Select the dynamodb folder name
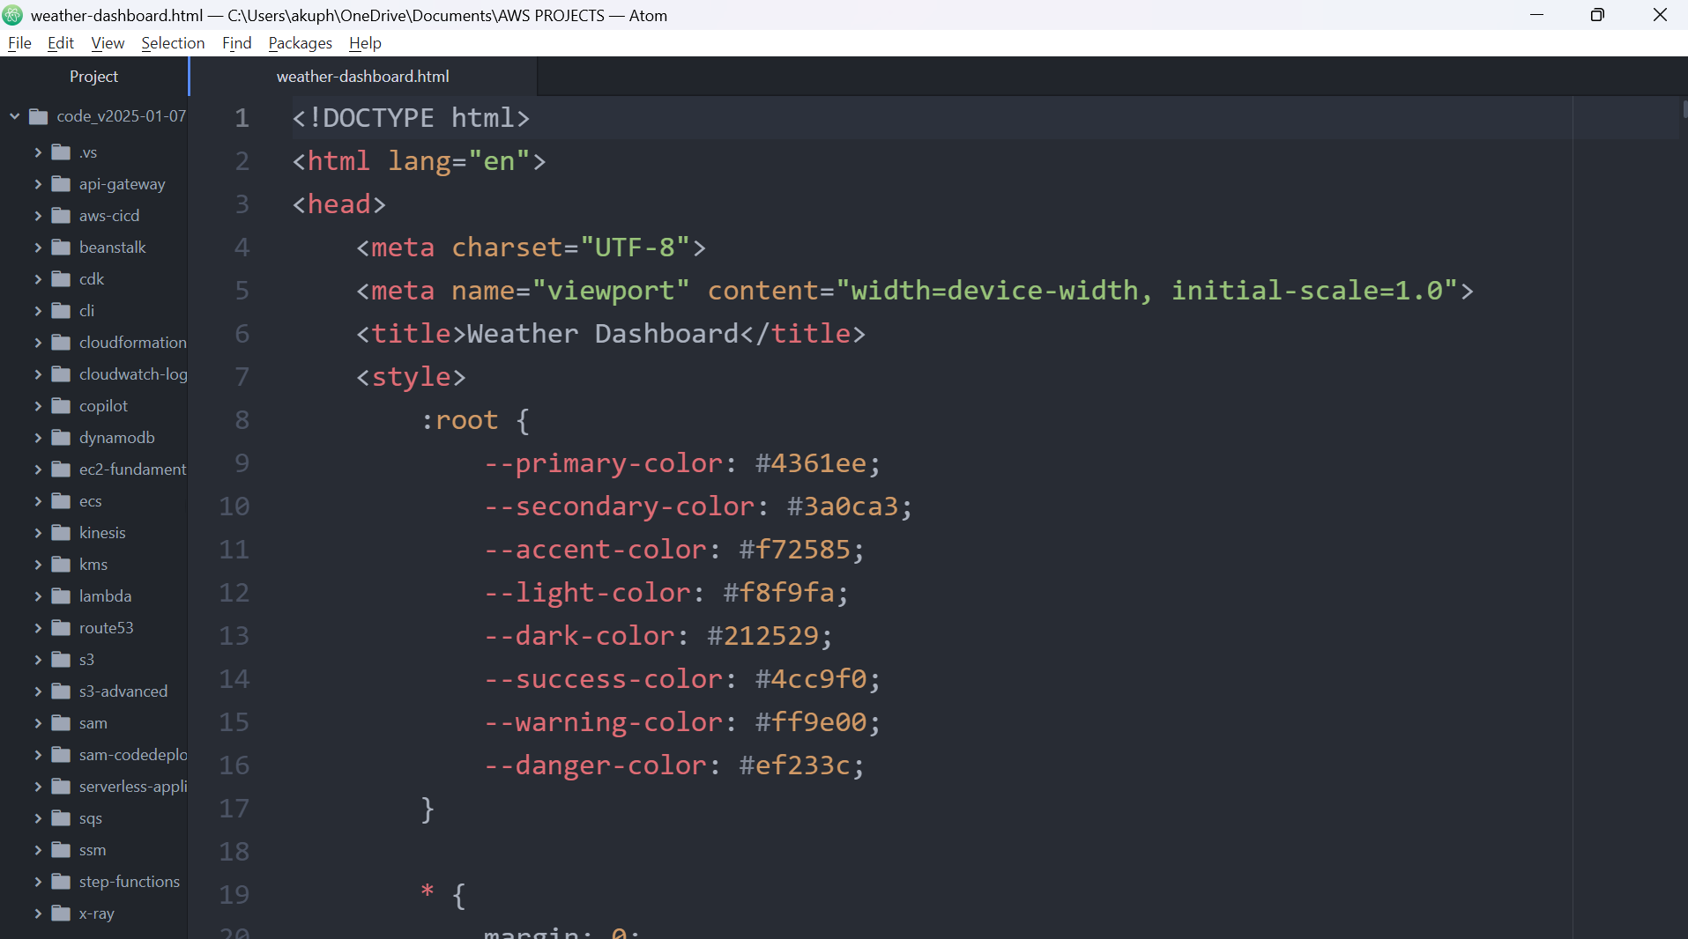 click(117, 438)
